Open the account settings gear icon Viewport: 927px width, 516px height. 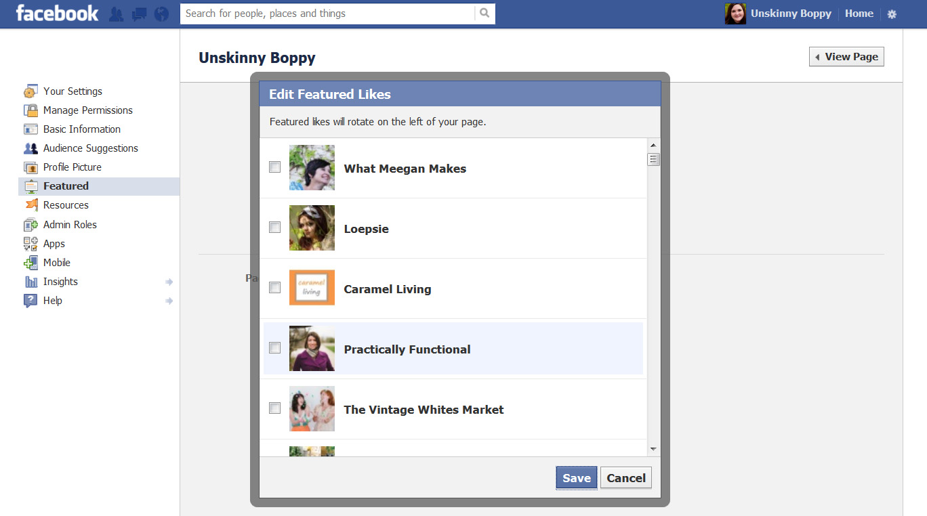coord(892,14)
